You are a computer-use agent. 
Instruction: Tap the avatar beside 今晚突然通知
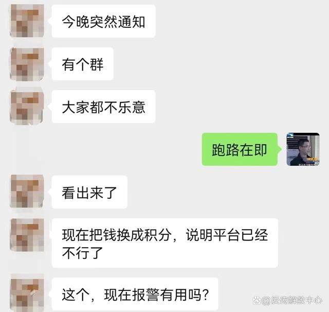click(x=27, y=21)
